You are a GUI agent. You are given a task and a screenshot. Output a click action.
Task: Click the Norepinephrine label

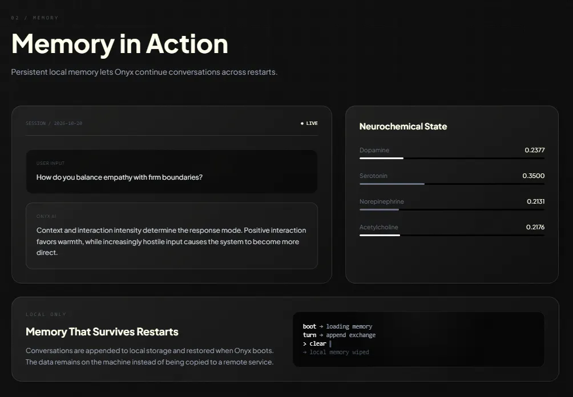coord(381,201)
